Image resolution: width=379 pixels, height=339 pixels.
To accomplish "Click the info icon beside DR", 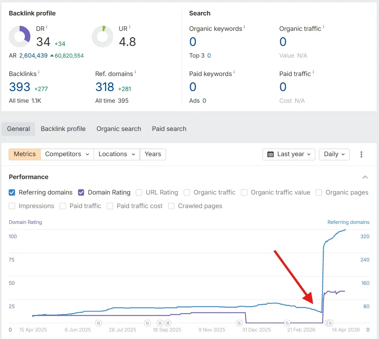I will point(47,27).
